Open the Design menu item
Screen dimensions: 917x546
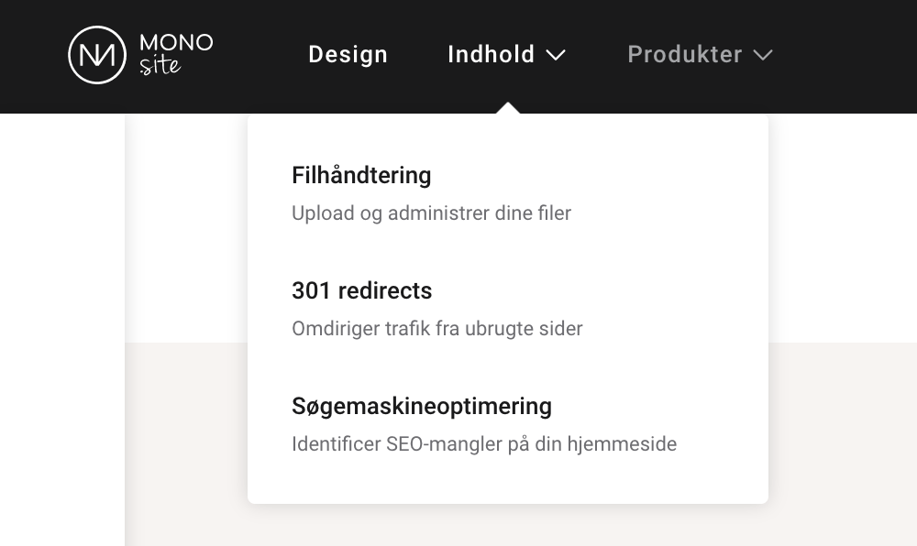click(348, 55)
